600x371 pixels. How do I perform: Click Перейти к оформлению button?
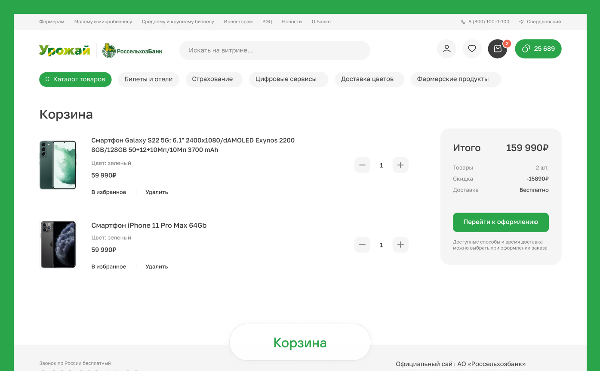pos(501,222)
